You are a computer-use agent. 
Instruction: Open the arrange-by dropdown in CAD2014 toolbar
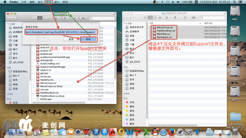168,18
